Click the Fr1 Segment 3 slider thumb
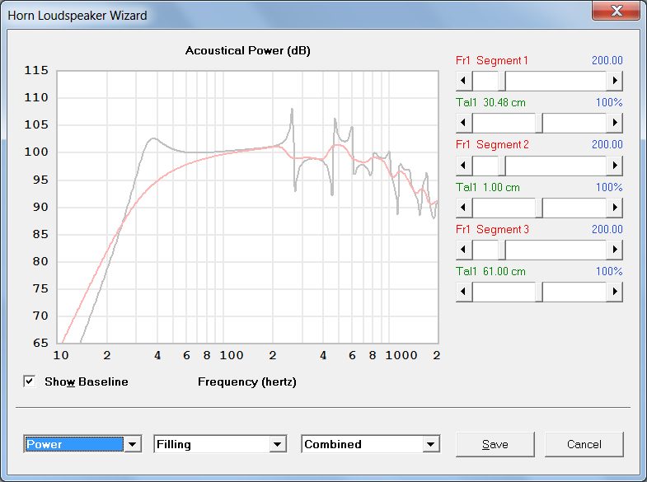The image size is (647, 482). (502, 250)
